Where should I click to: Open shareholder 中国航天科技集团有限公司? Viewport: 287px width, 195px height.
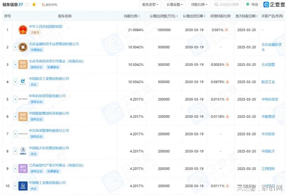49,148
